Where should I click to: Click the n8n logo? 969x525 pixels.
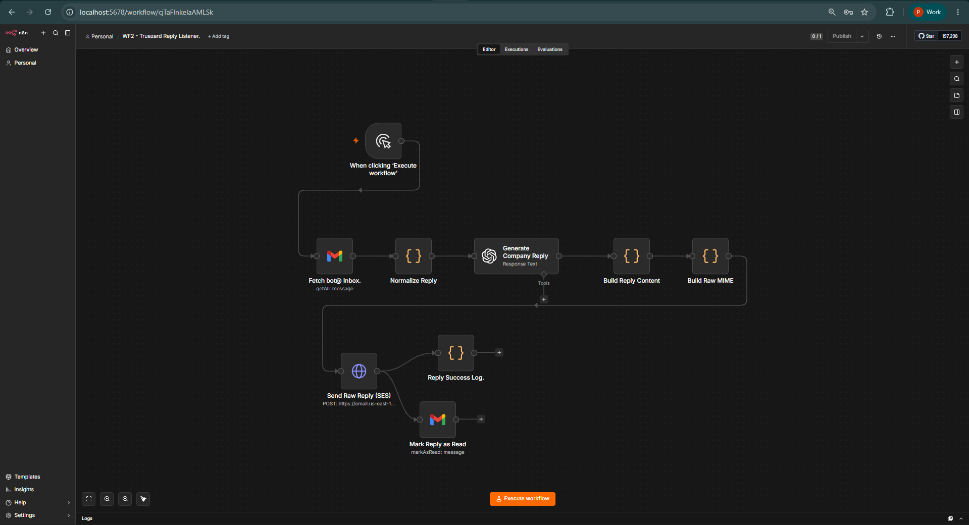coord(17,33)
